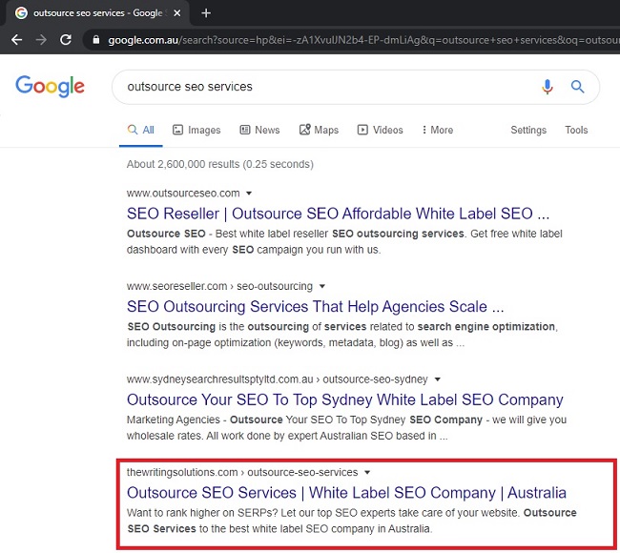Open 'SEO Outsourcing Services That Help Agencies Scale'
The height and width of the screenshot is (553, 620).
tap(315, 307)
